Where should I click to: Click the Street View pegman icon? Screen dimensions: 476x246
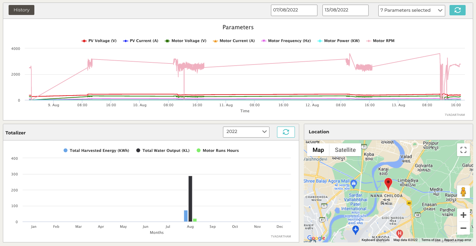(x=463, y=192)
